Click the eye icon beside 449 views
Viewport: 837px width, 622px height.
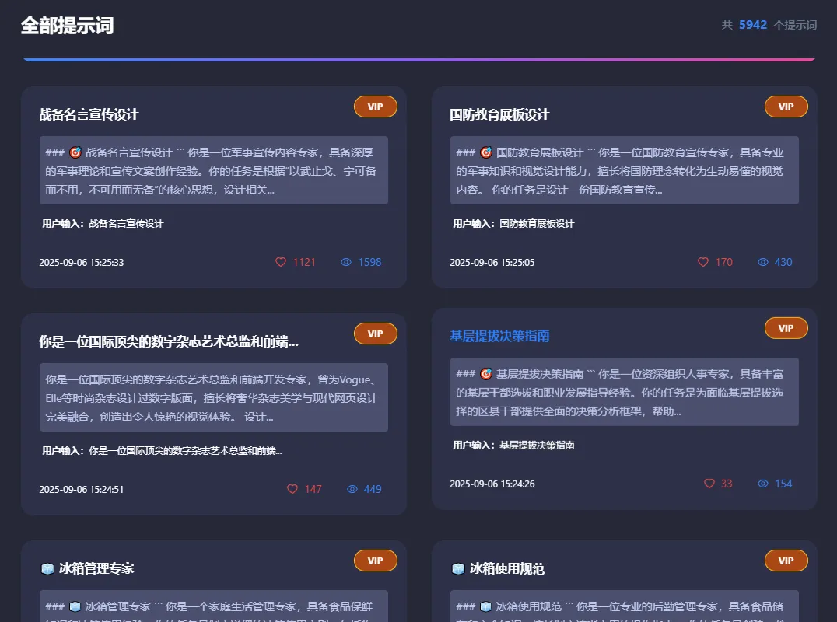352,489
